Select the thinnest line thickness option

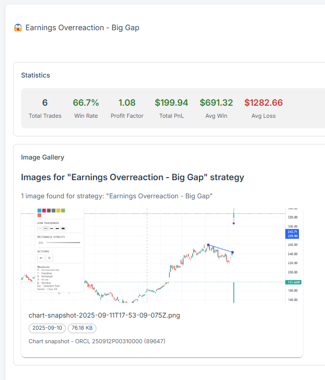[40, 229]
